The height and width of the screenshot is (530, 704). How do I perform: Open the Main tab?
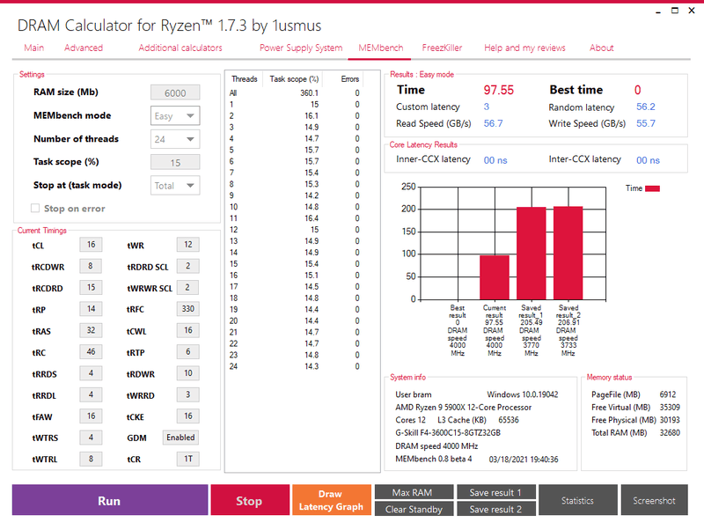click(34, 48)
